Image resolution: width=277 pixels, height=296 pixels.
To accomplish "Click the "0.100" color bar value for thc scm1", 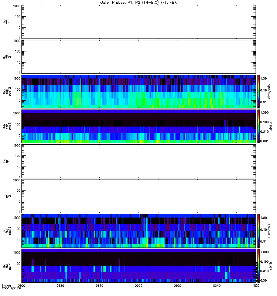I will click(x=264, y=262).
